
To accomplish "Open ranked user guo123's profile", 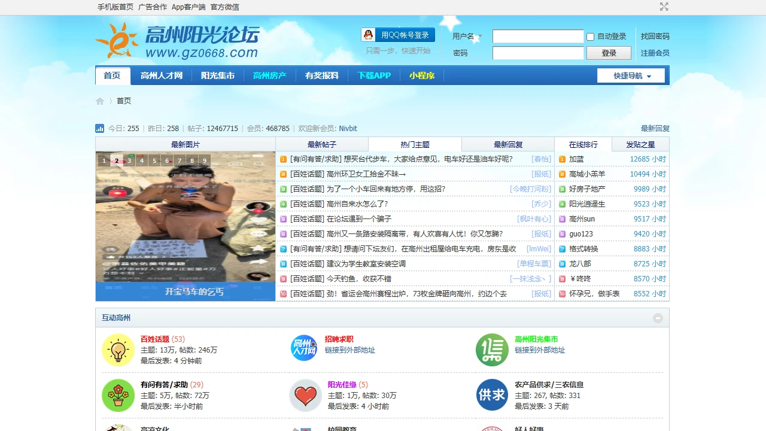I will click(x=581, y=234).
